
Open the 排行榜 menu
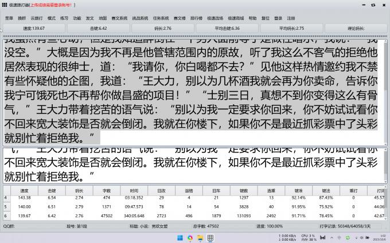[x=197, y=18]
